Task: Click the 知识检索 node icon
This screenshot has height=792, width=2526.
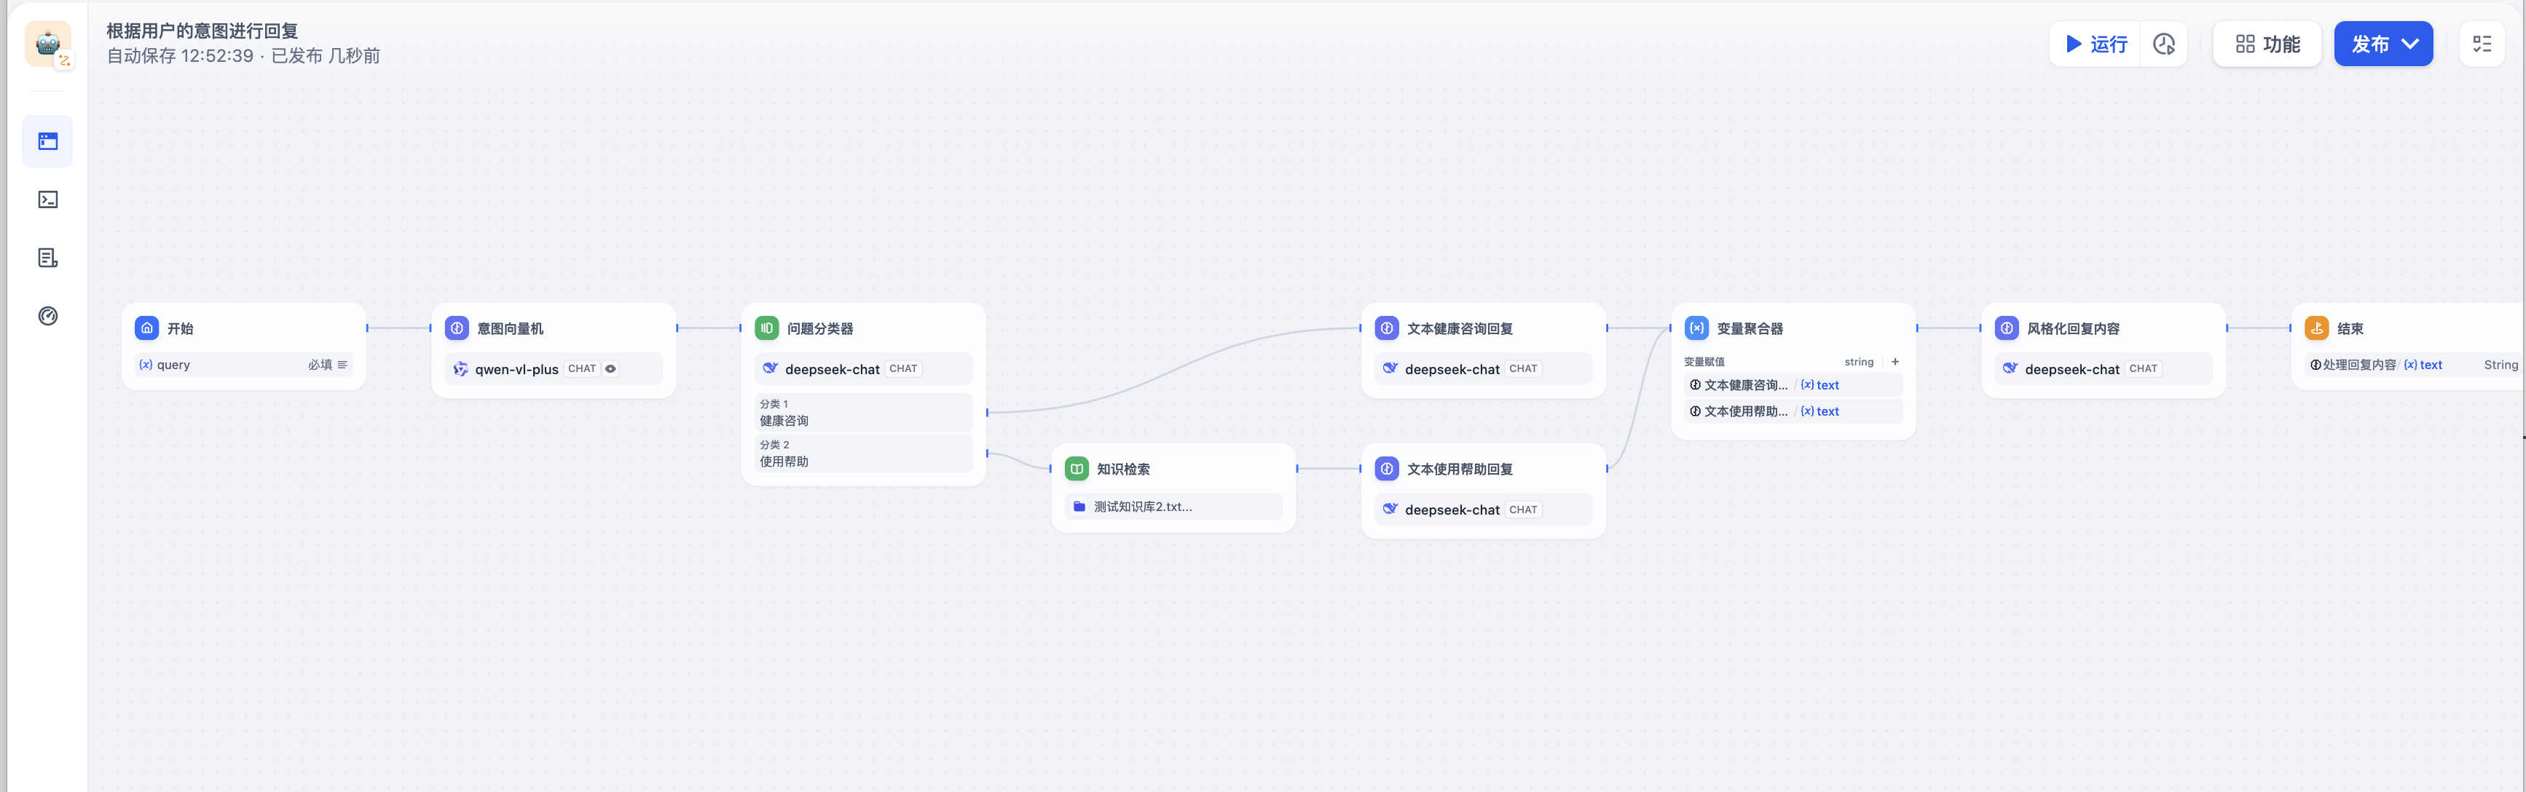Action: (x=1077, y=469)
